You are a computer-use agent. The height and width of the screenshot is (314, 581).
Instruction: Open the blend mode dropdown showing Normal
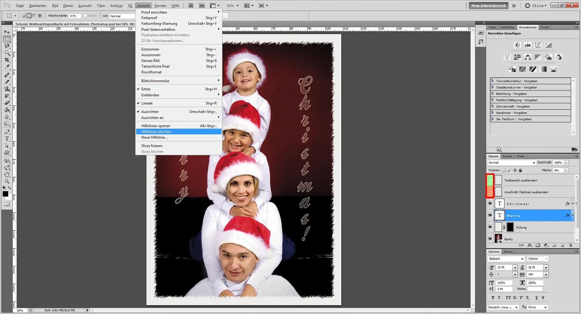tap(511, 162)
